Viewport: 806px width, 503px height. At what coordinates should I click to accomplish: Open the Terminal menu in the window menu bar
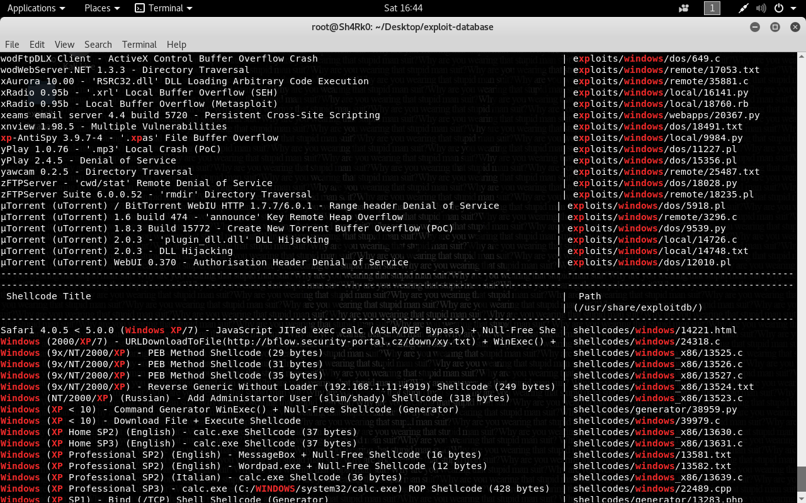coord(139,45)
